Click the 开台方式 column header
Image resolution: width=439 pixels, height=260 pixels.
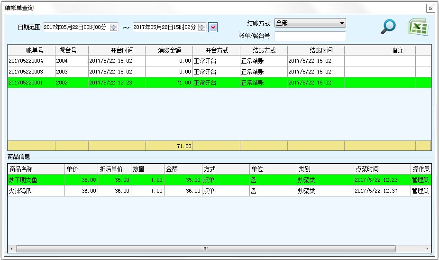click(x=217, y=50)
